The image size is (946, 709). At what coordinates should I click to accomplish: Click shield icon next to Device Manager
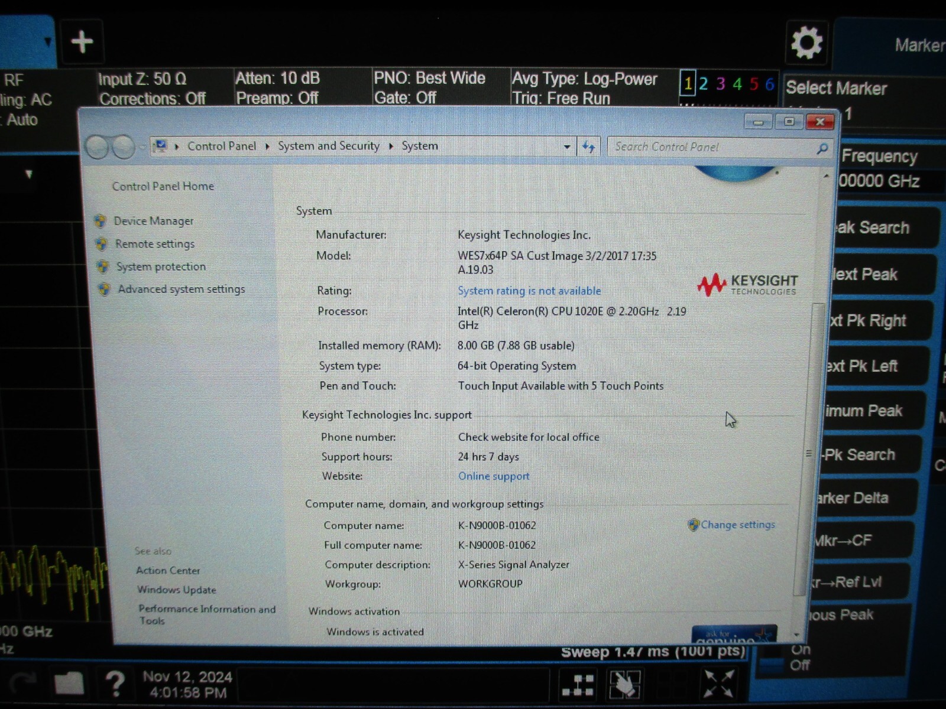point(100,220)
